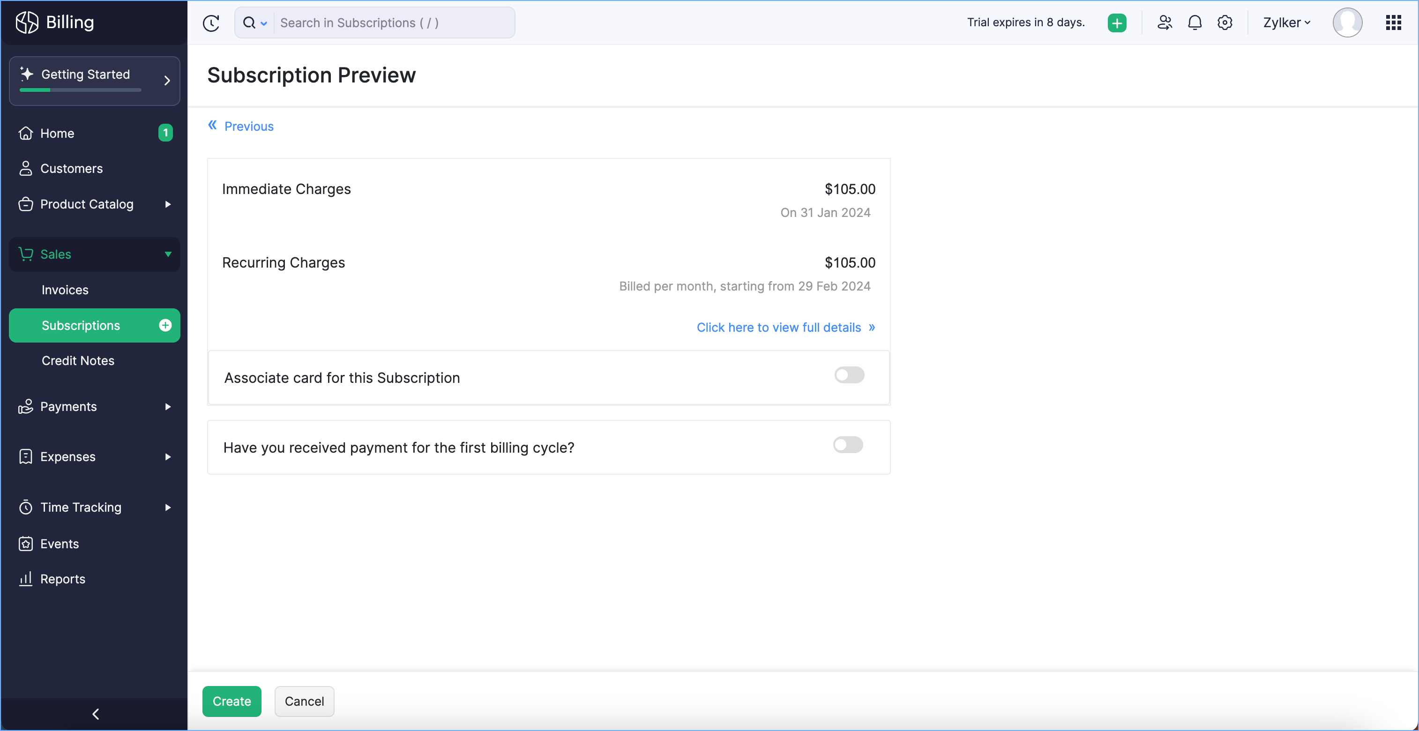This screenshot has height=731, width=1419.
Task: Open the search filter dropdown arrow
Action: point(264,23)
